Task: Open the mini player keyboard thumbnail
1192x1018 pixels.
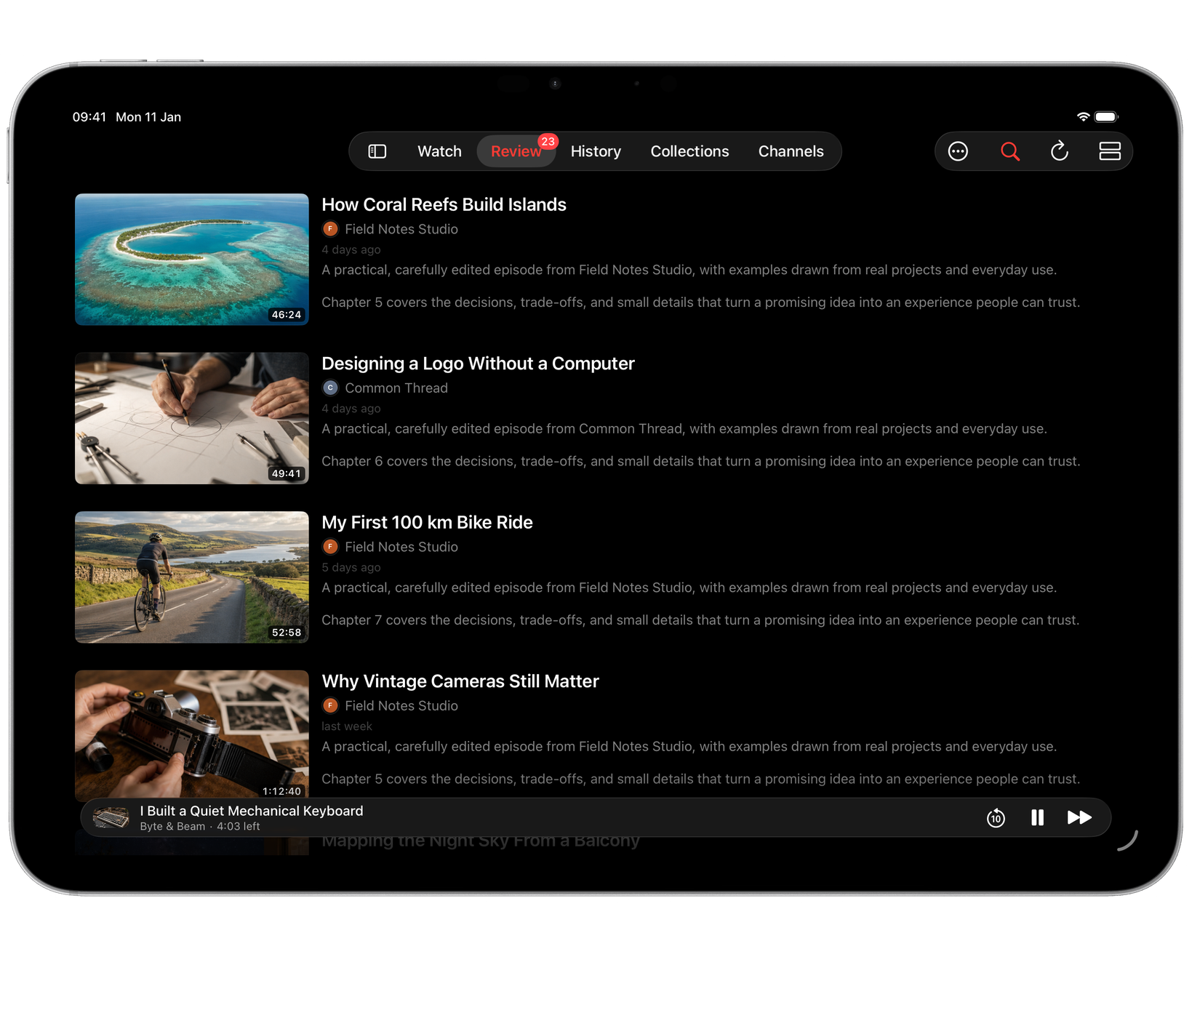Action: pyautogui.click(x=111, y=818)
